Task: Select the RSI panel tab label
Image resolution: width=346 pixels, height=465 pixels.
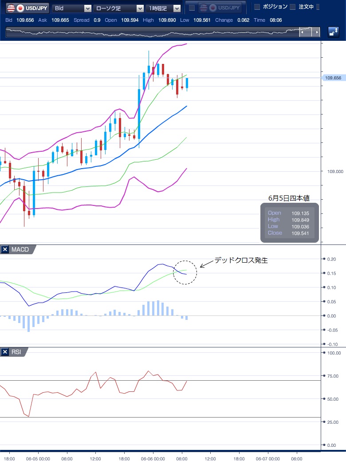Action: 17,352
